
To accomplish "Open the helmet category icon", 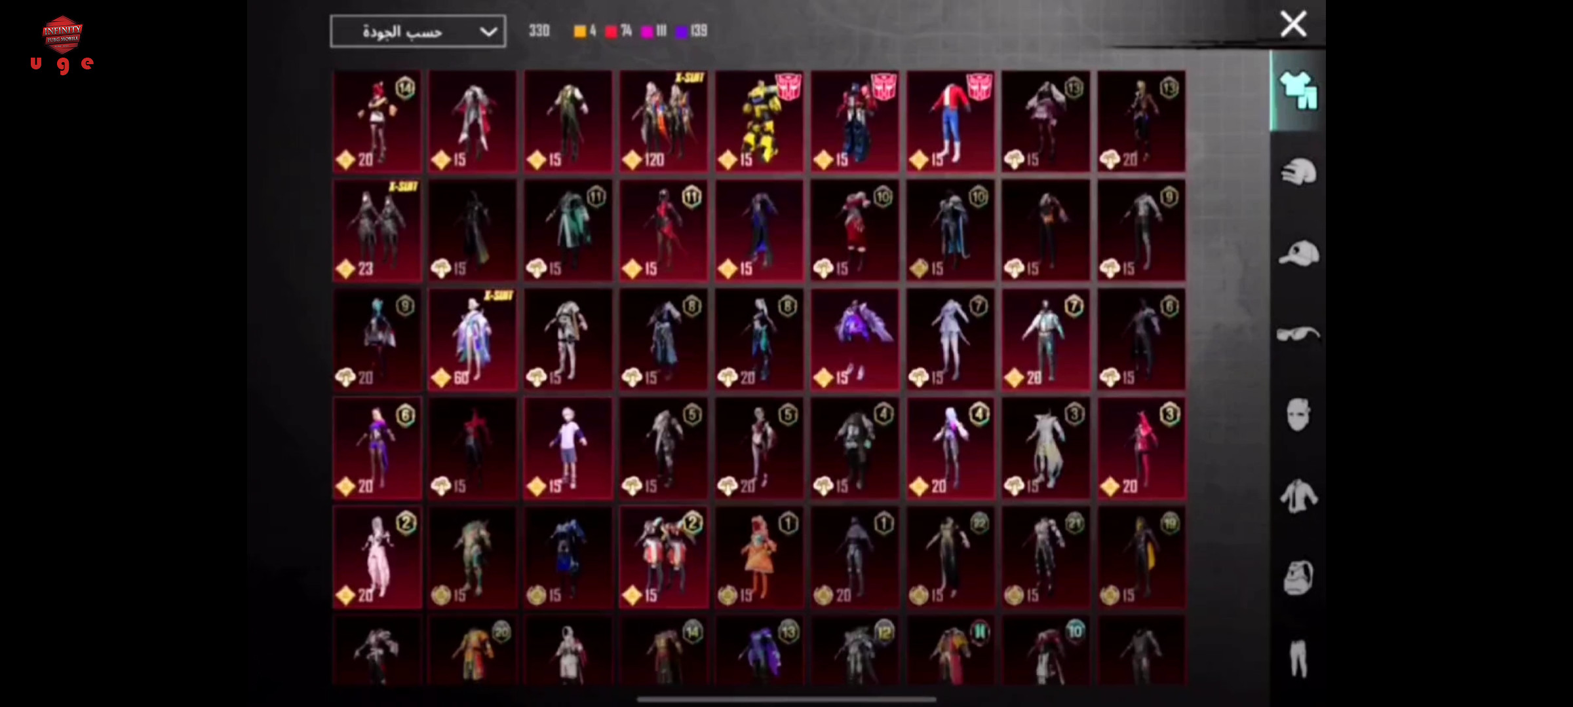I will pyautogui.click(x=1298, y=172).
